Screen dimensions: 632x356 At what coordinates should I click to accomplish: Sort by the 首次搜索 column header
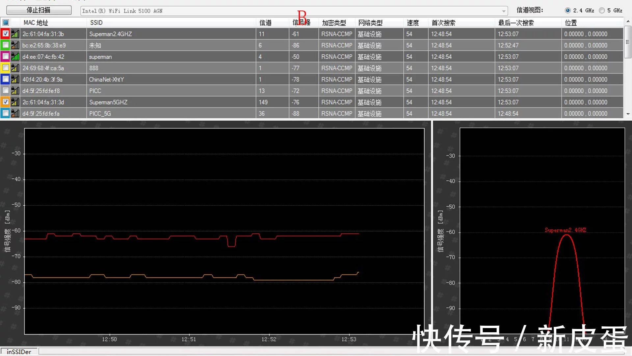(x=462, y=22)
